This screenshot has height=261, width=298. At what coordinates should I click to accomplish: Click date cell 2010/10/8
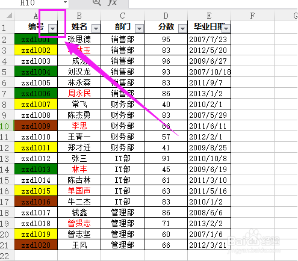[x=210, y=159]
